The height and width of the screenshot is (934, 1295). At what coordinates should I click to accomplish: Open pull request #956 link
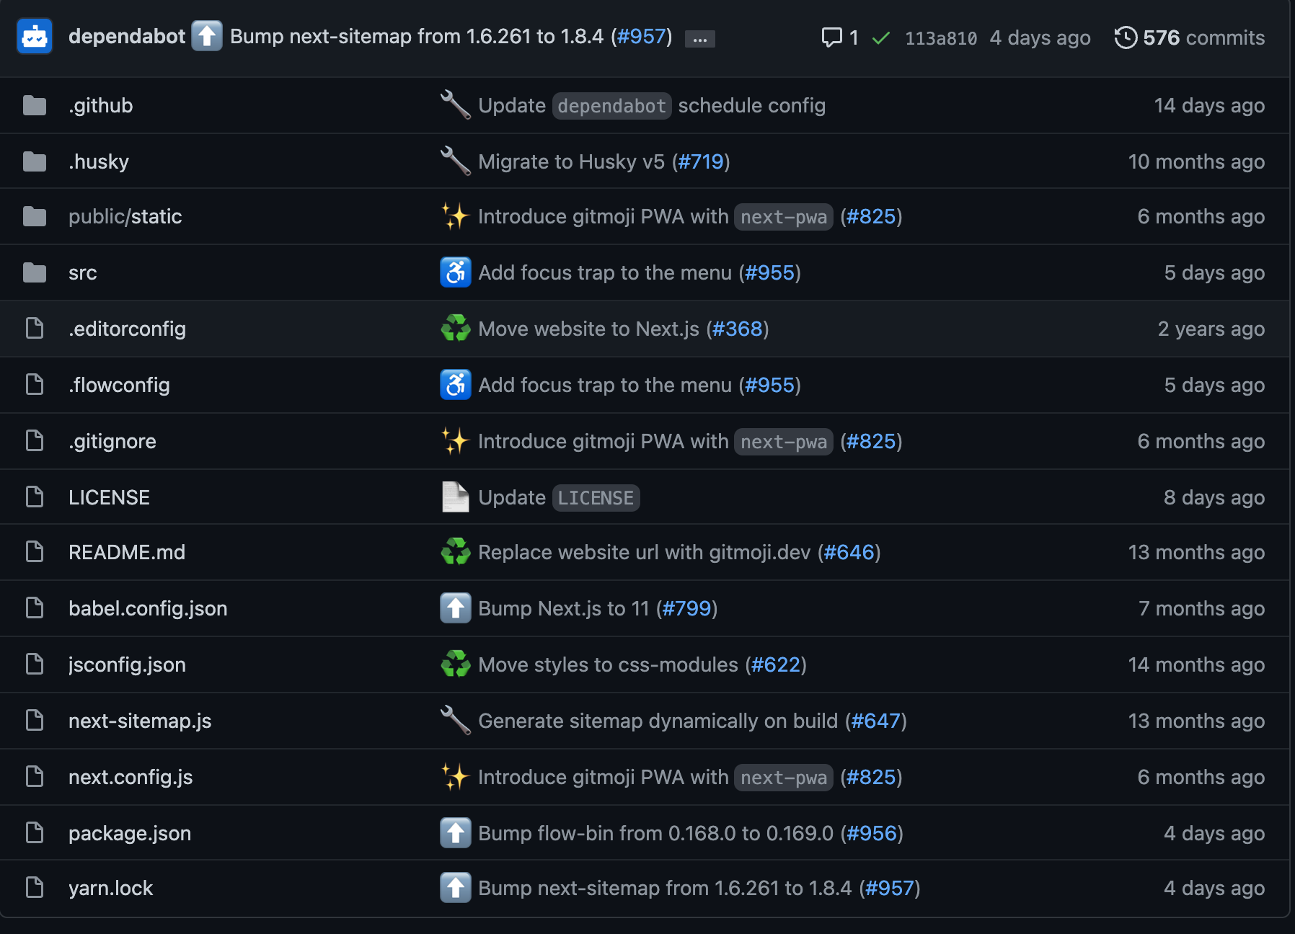[872, 833]
